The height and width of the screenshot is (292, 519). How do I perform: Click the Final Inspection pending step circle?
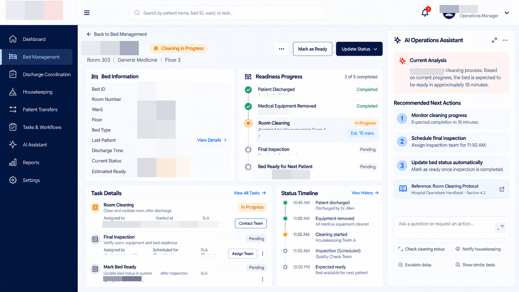pos(248,150)
